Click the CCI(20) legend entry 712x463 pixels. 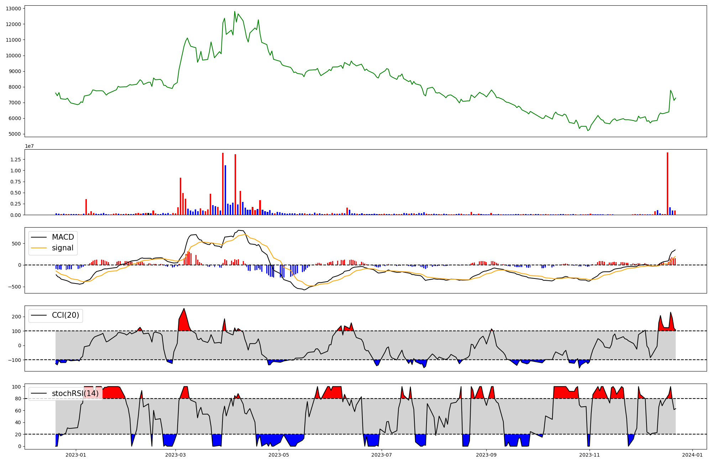[x=66, y=315]
